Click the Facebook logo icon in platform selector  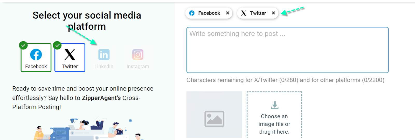pos(36,55)
